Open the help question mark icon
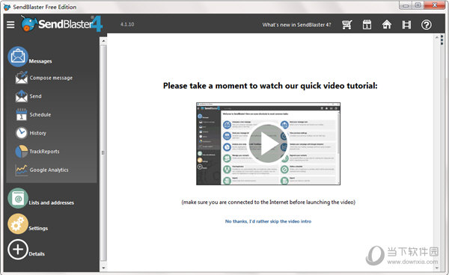Image resolution: width=449 pixels, height=275 pixels. tap(426, 25)
